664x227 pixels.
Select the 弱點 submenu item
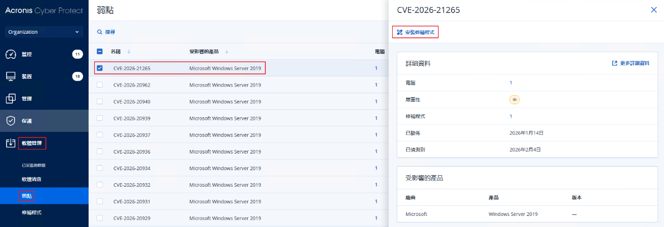tap(44, 196)
